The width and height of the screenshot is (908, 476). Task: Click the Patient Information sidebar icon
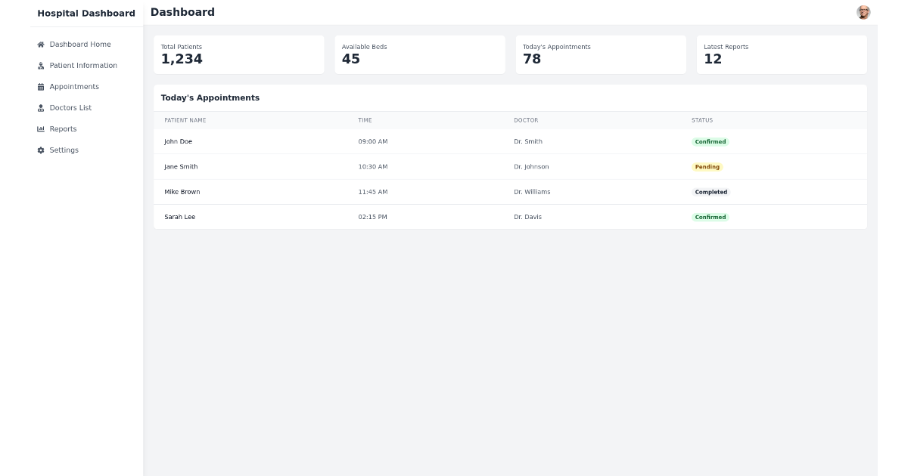pyautogui.click(x=41, y=66)
